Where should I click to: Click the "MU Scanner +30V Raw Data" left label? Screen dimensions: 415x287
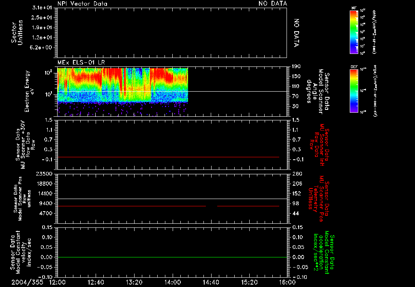click(x=25, y=145)
